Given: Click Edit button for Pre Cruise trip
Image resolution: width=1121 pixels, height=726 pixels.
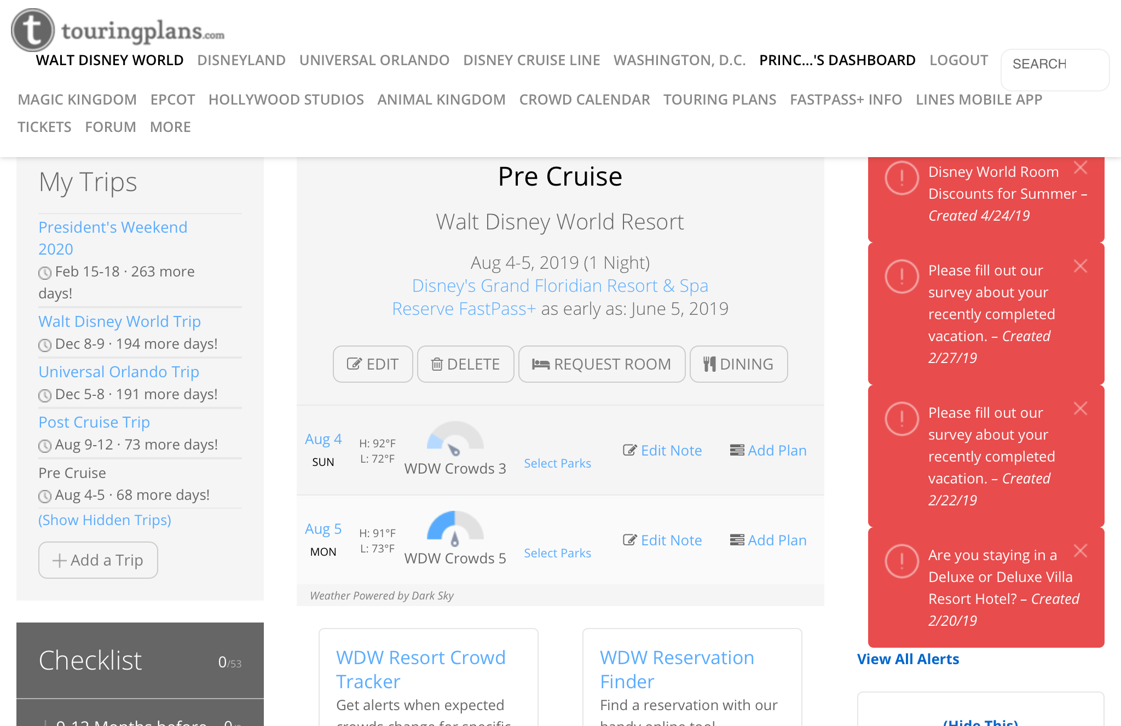Looking at the screenshot, I should (x=373, y=364).
